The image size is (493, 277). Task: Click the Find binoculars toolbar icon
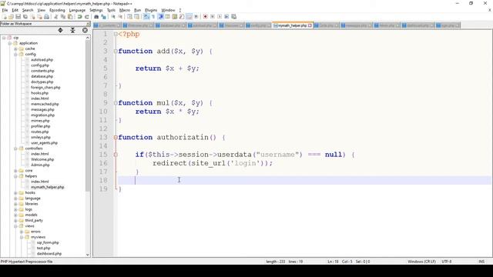pos(96,17)
